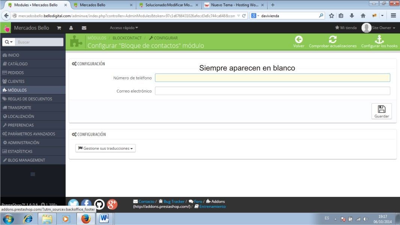Image resolution: width=400 pixels, height=225 pixels.
Task: Open the sidebar search type dropdown
Action: pyautogui.click(x=9, y=42)
